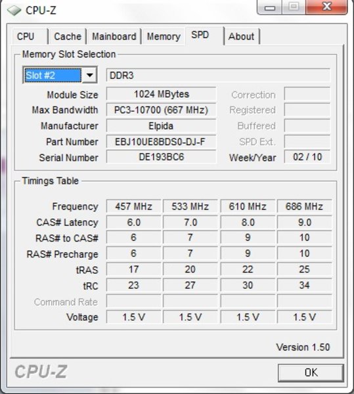Screen dimensions: 354x394
Task: Click the 533 MHz frequency cell
Action: [190, 206]
